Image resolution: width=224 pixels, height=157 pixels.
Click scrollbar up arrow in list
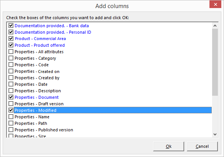pyautogui.click(x=215, y=26)
